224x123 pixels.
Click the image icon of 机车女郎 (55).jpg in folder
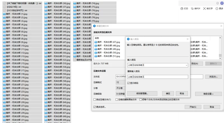[x=46, y=70]
